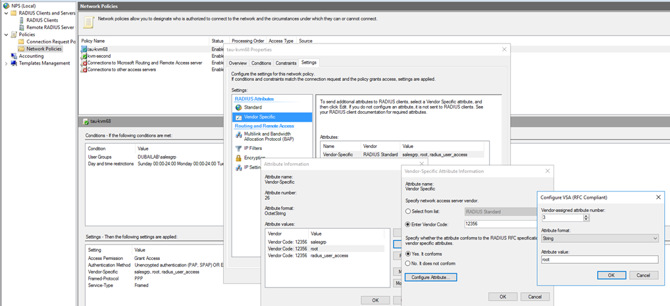The height and width of the screenshot is (306, 670).
Task: Expand the Templates Management tree node
Action: pyautogui.click(x=6, y=63)
